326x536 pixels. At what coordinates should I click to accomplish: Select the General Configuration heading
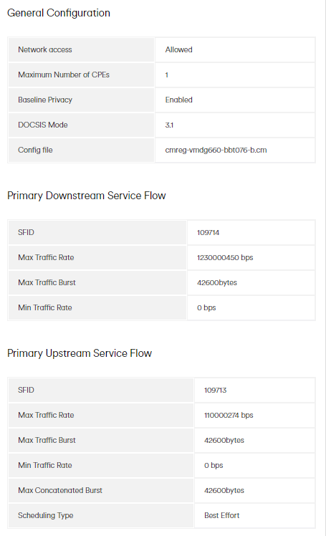click(x=59, y=13)
